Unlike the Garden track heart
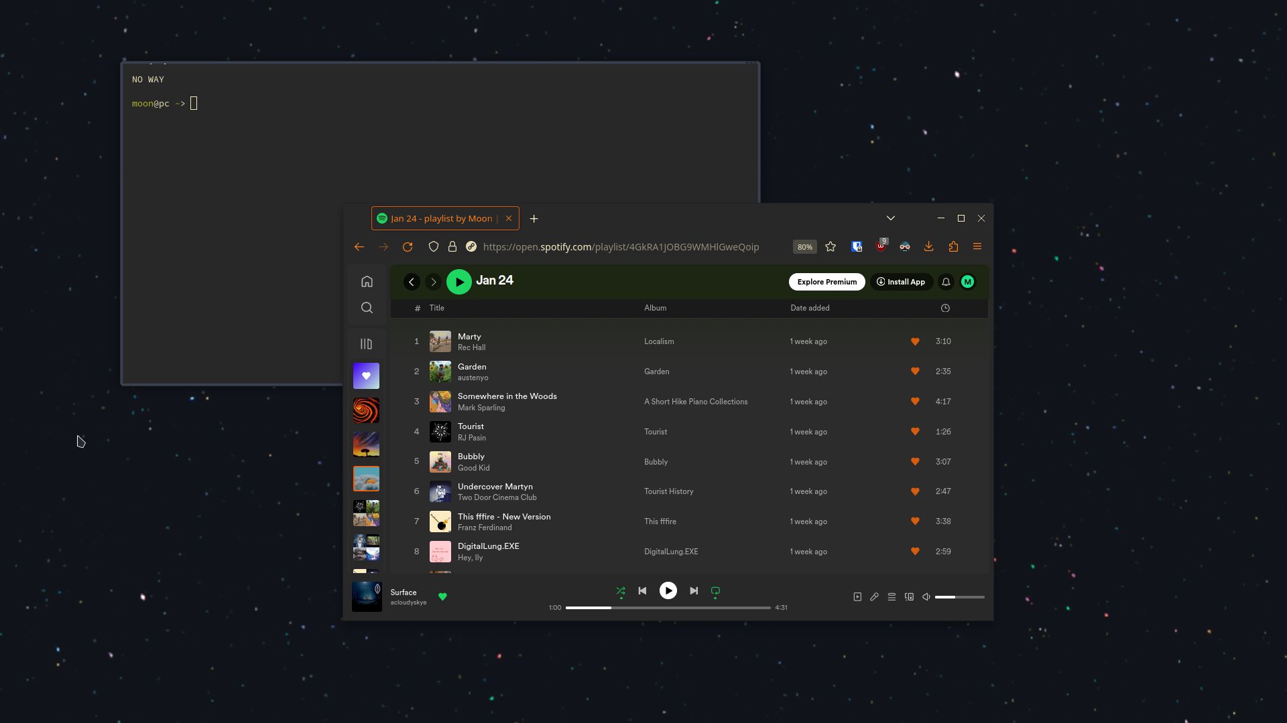Viewport: 1287px width, 723px height. click(915, 372)
